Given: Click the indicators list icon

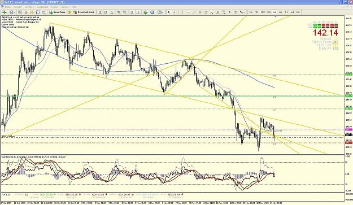Looking at the screenshot, I should (x=145, y=12).
